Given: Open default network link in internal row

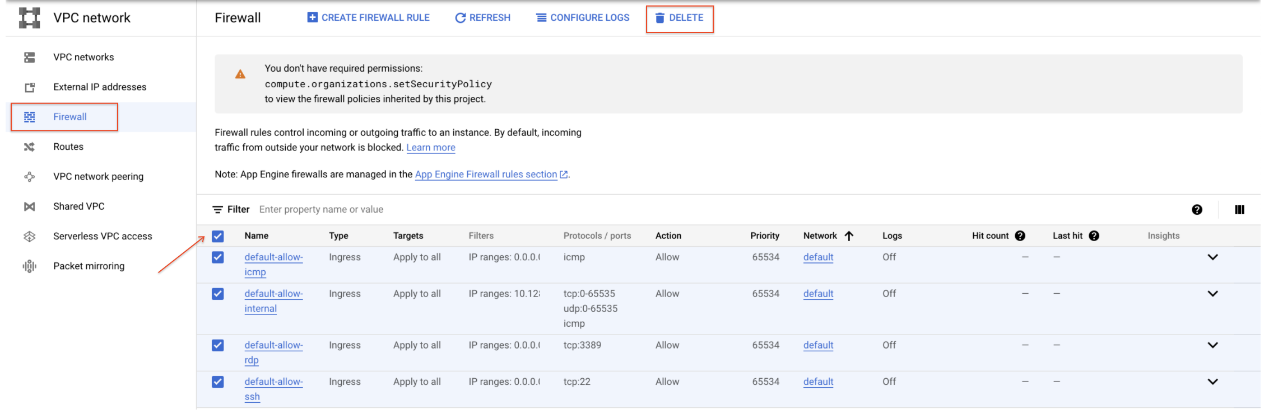Looking at the screenshot, I should point(818,294).
